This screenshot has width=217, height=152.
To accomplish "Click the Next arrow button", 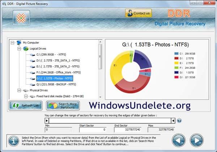I will (197, 140).
